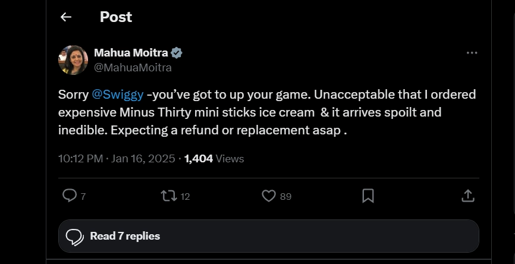515x264 pixels.
Task: Follow the @Swiggy mention link
Action: [117, 95]
